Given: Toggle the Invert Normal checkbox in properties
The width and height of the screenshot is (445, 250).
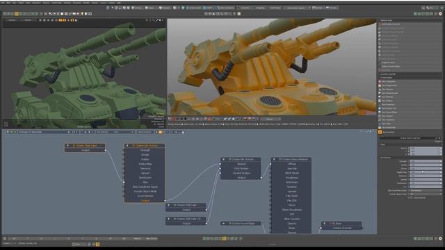Looking at the screenshot, I should 410,197.
